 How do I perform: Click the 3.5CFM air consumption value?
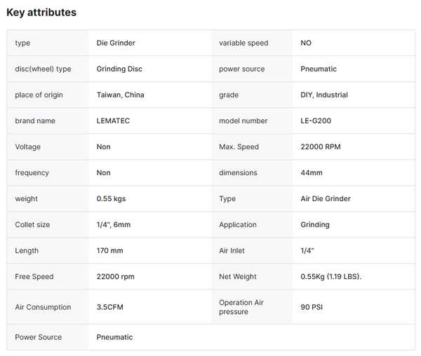coord(110,307)
